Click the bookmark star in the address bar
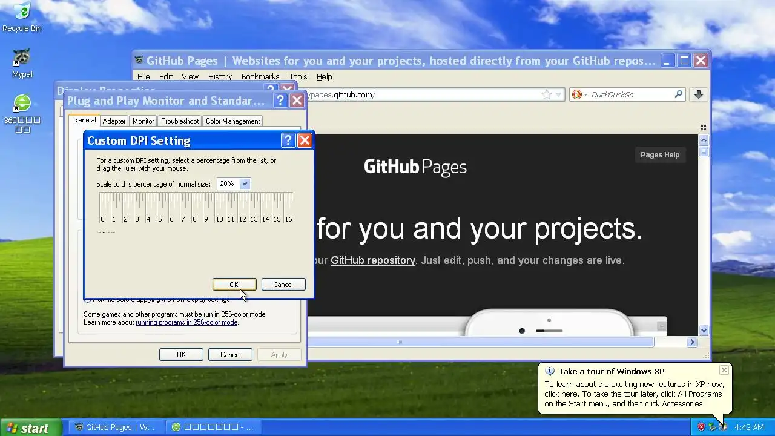The height and width of the screenshot is (436, 775). coord(547,94)
